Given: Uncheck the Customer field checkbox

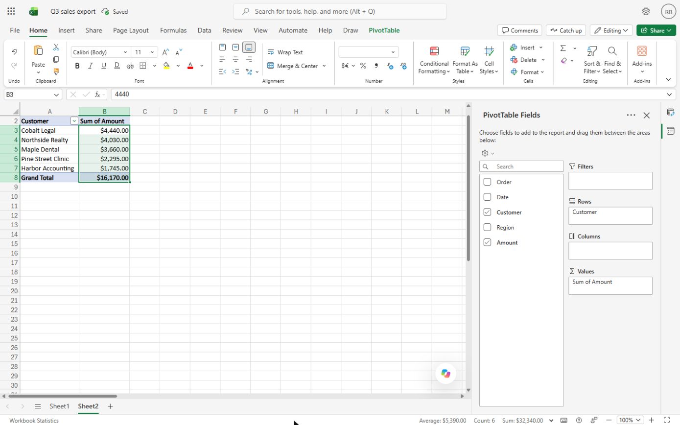Looking at the screenshot, I should (x=487, y=212).
